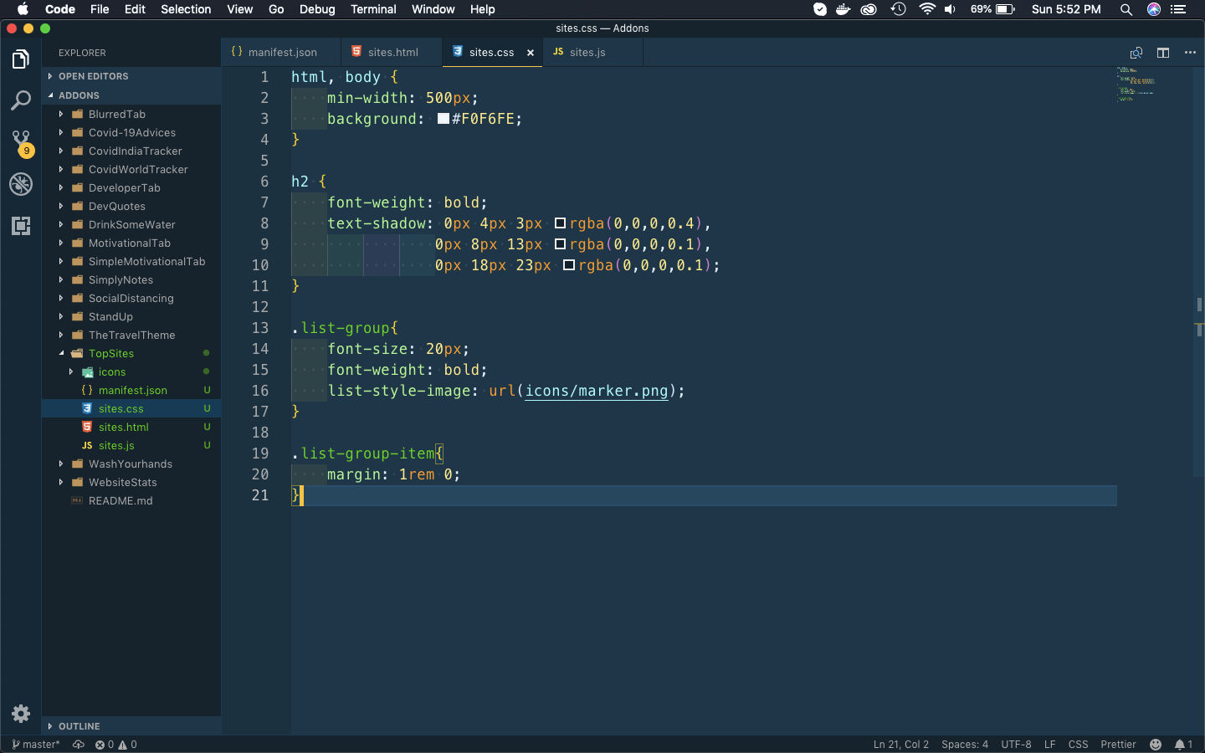Click Prettier status bar item

[1118, 745]
